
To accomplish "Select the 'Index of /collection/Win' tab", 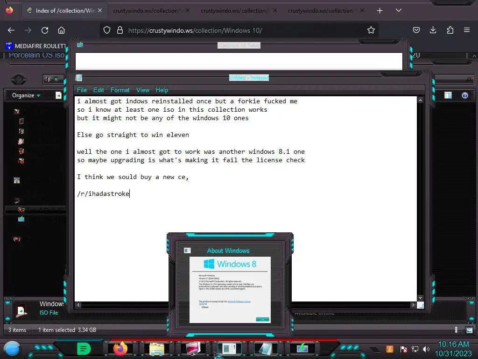I will point(64,11).
